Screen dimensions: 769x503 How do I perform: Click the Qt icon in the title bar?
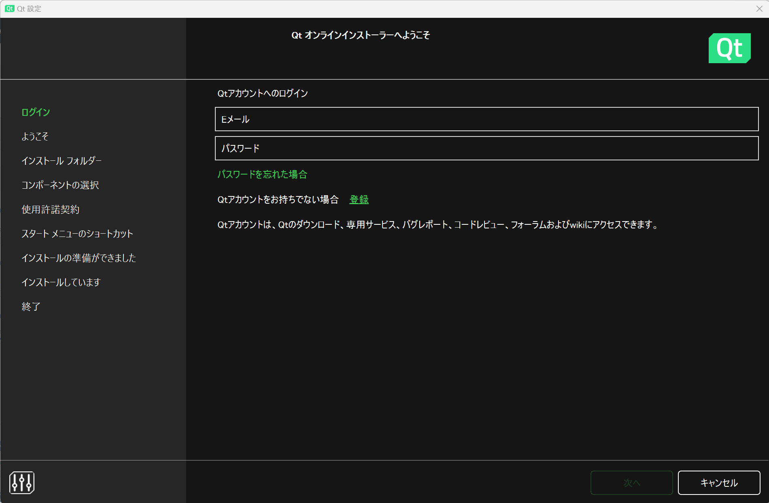(x=10, y=9)
